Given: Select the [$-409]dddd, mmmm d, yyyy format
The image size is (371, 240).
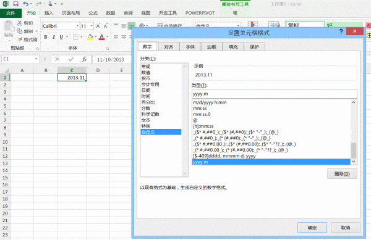Looking at the screenshot, I should tap(271, 156).
